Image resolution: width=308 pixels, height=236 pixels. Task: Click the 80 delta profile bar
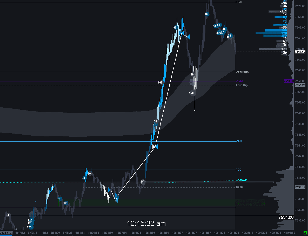(x=281, y=17)
